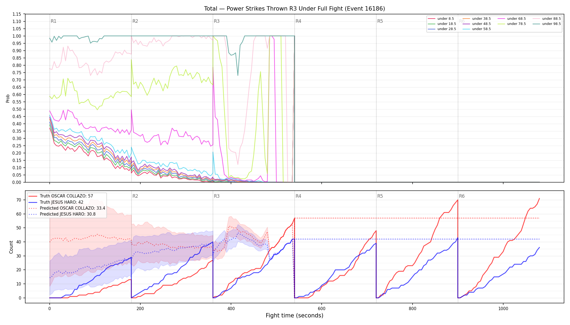The image size is (570, 325).
Task: Click the 'Prob' y-axis label
Action: coord(8,98)
